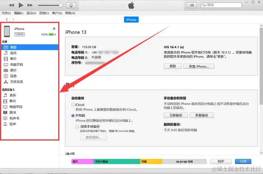Open the 文件(F) menu

pyautogui.click(x=6, y=13)
